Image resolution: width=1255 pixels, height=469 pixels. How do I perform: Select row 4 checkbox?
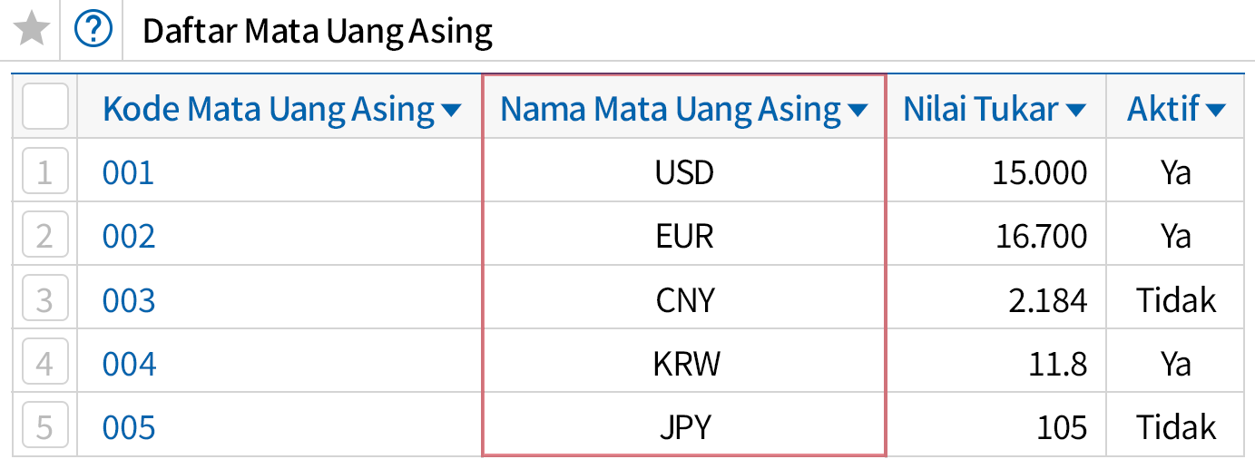tap(44, 363)
